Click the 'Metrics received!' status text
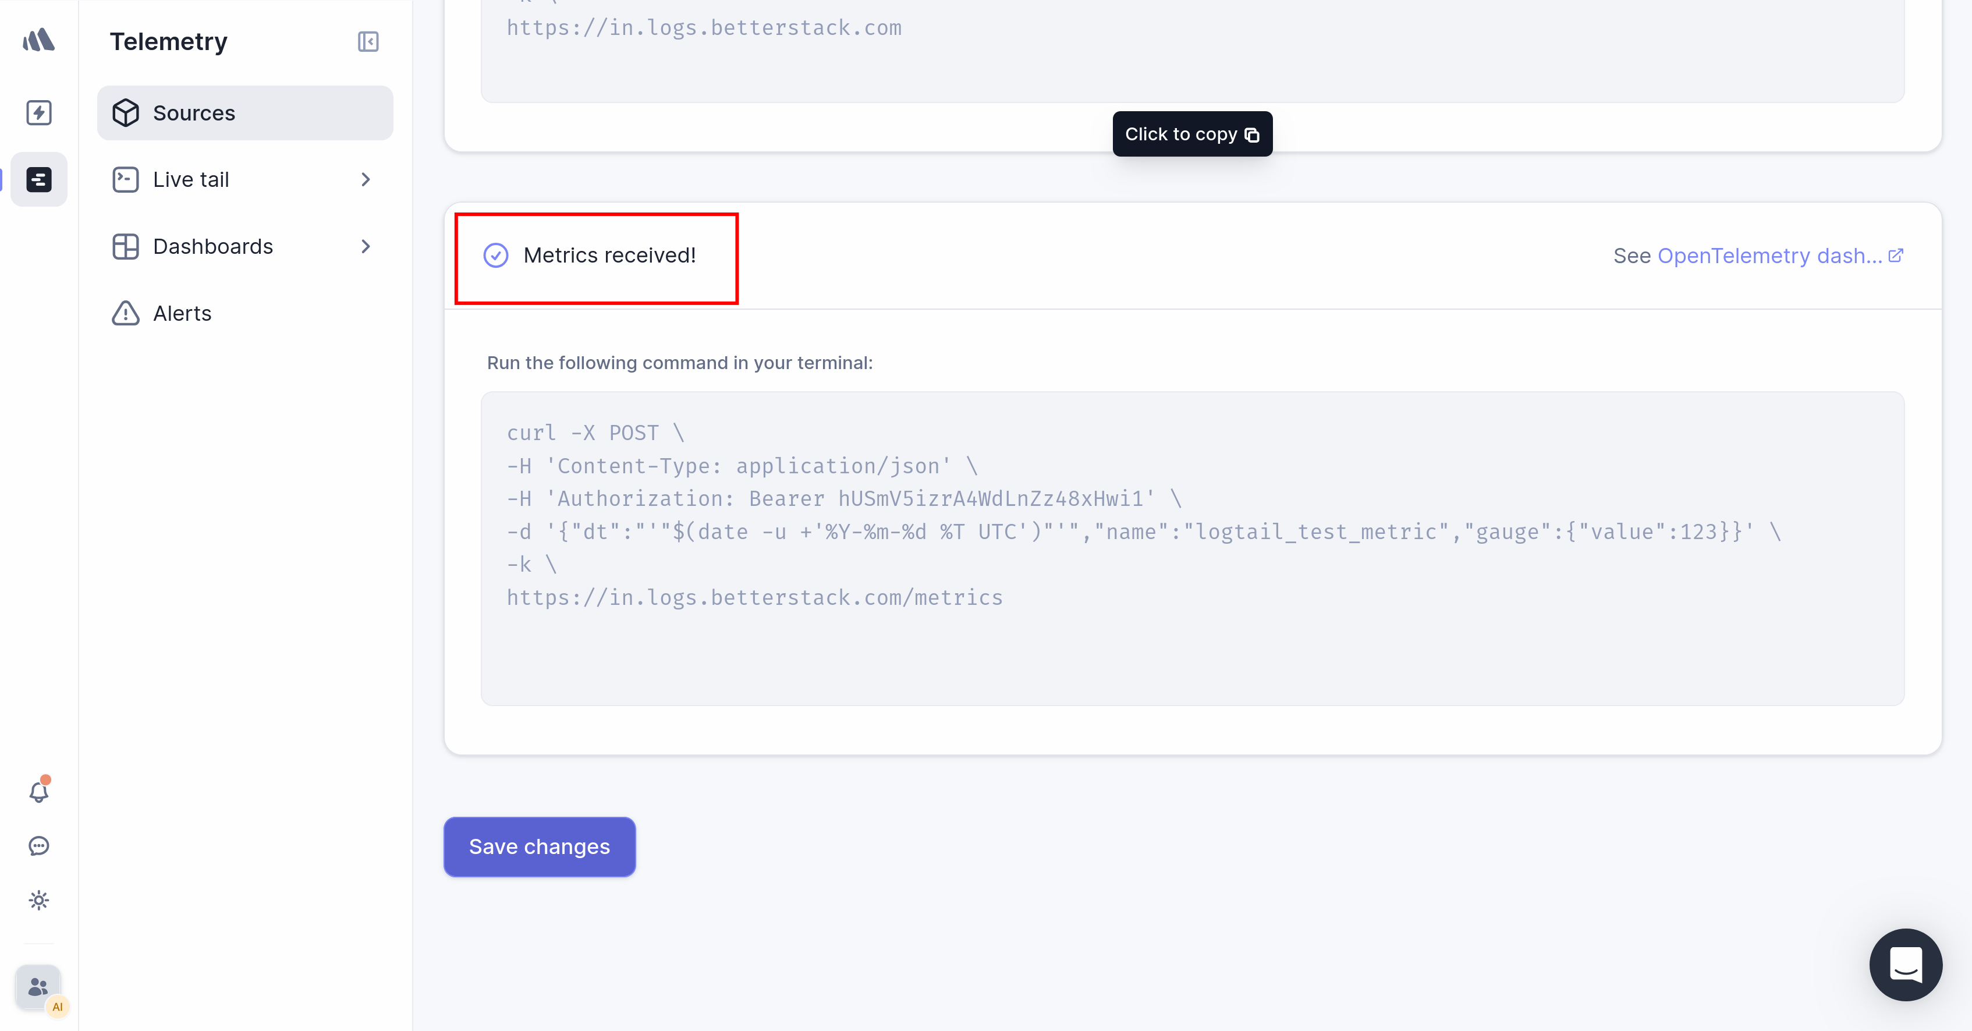Image resolution: width=1972 pixels, height=1031 pixels. pos(609,255)
